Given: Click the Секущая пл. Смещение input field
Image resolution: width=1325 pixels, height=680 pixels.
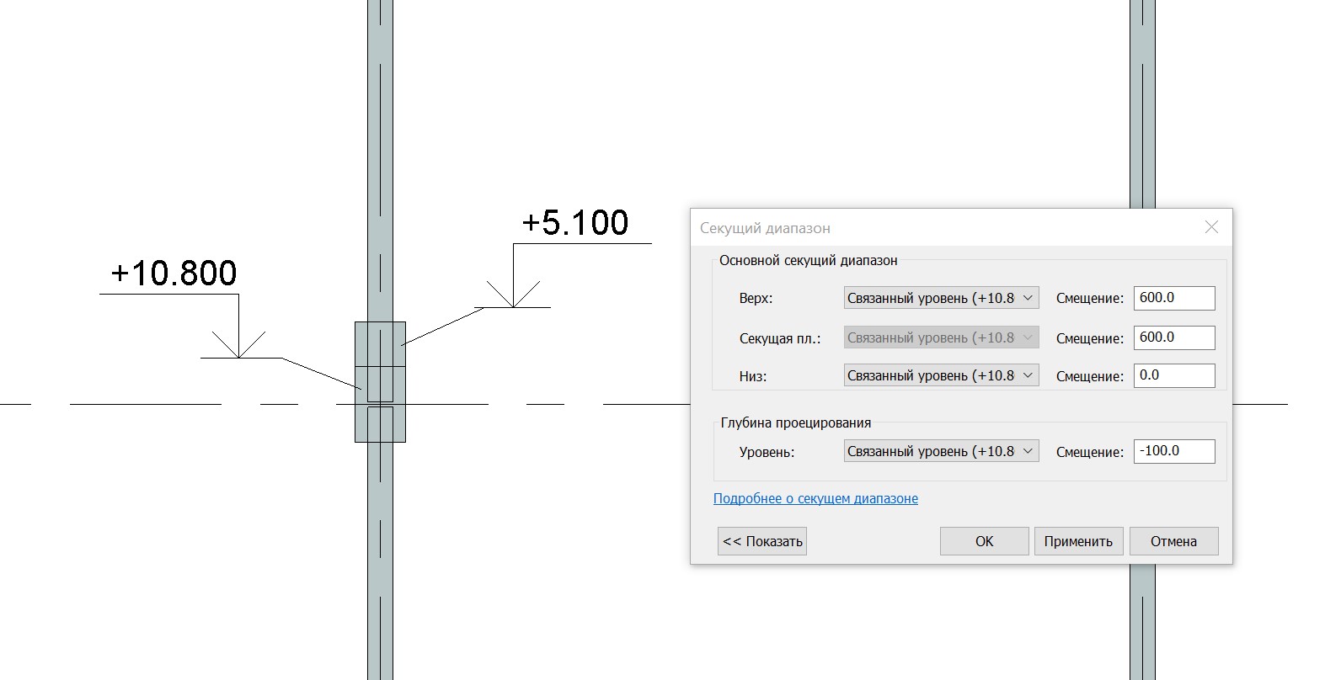Looking at the screenshot, I should click(1174, 337).
